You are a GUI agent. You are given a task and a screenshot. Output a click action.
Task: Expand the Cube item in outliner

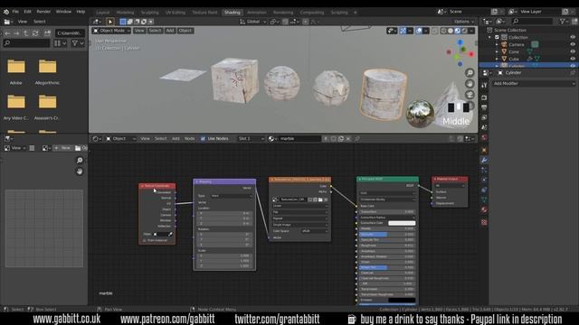497,59
